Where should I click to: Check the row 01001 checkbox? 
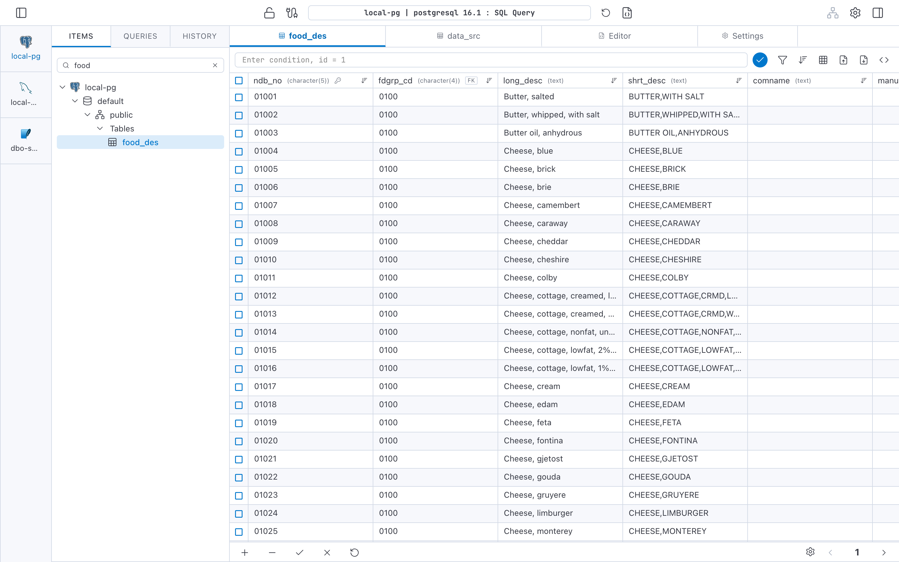point(239,97)
